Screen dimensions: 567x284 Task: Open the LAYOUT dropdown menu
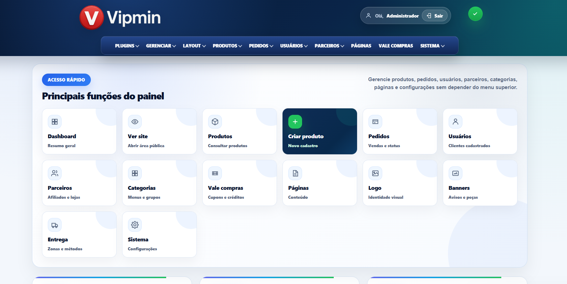(x=194, y=46)
